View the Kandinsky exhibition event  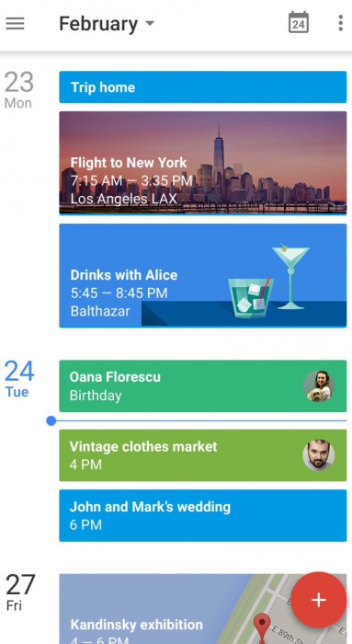203,609
